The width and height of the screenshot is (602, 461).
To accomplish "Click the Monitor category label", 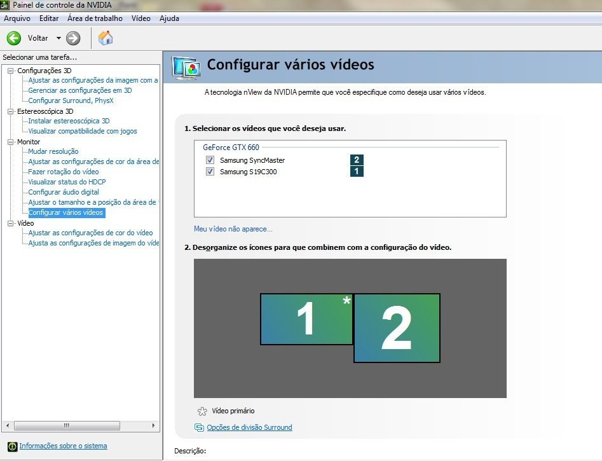I will click(29, 142).
